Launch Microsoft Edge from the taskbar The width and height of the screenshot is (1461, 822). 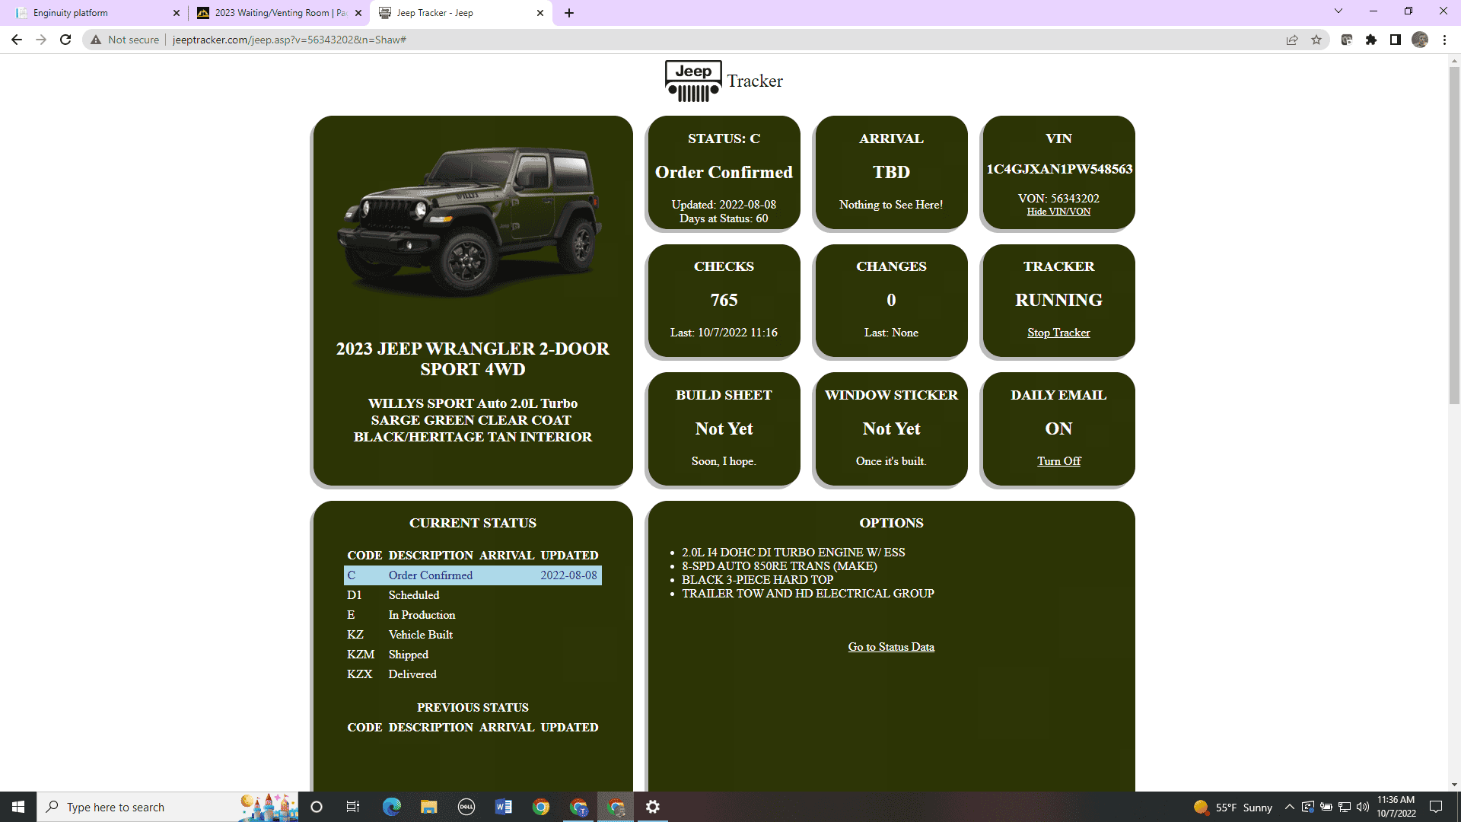(x=391, y=807)
